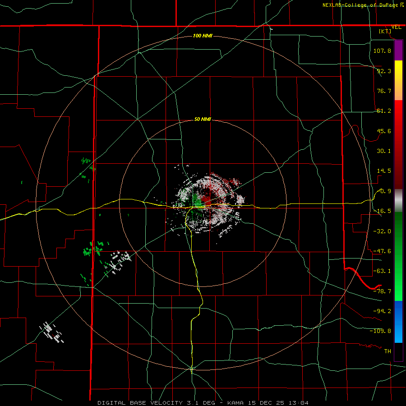Select the 14.5 legend value

click(x=384, y=171)
